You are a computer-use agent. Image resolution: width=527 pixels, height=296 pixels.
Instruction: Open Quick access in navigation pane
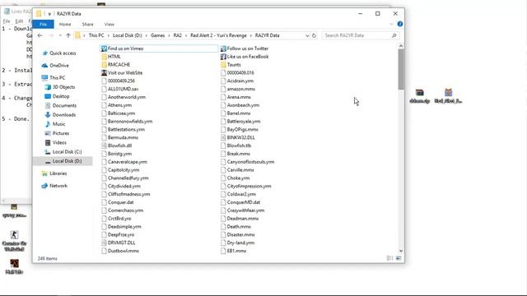pyautogui.click(x=59, y=53)
